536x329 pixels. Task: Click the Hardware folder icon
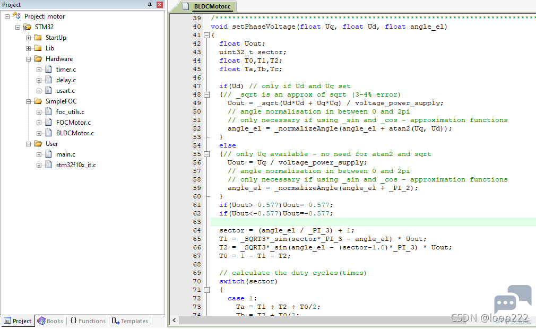(x=38, y=58)
